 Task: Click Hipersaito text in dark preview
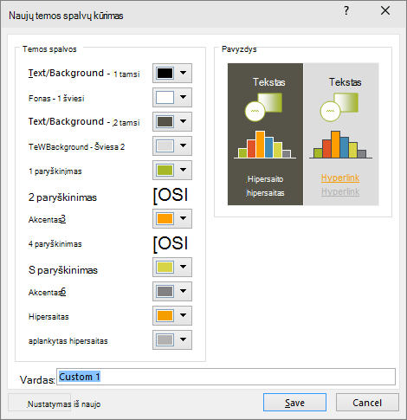265,179
